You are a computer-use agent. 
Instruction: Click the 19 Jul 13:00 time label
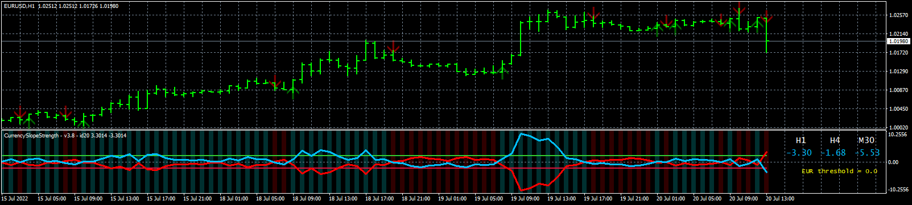pos(562,199)
